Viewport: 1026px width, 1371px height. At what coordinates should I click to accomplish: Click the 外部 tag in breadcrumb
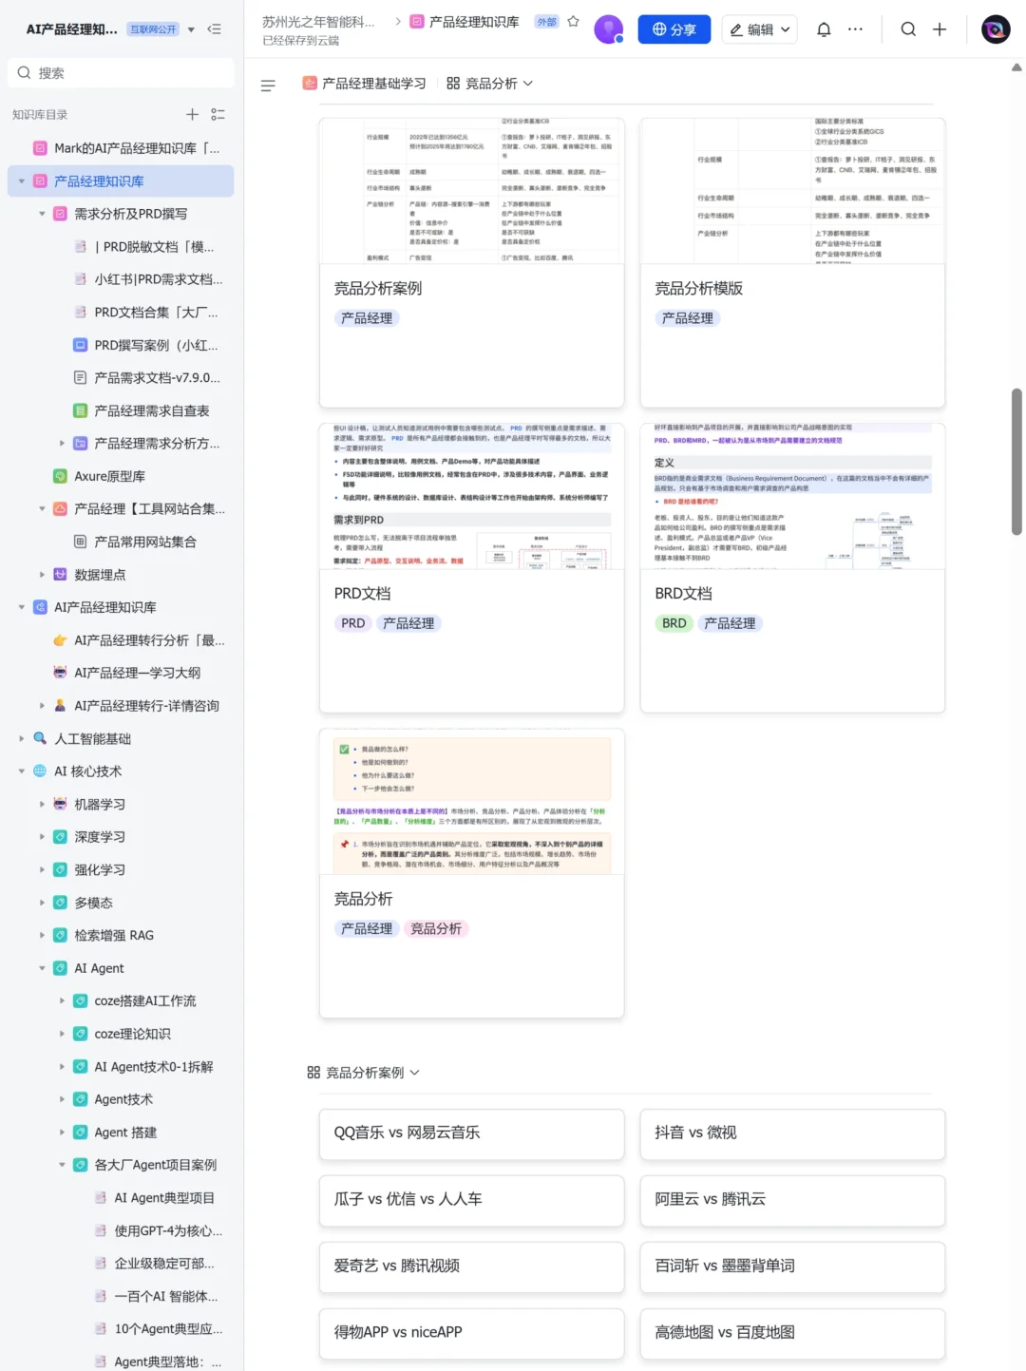546,22
